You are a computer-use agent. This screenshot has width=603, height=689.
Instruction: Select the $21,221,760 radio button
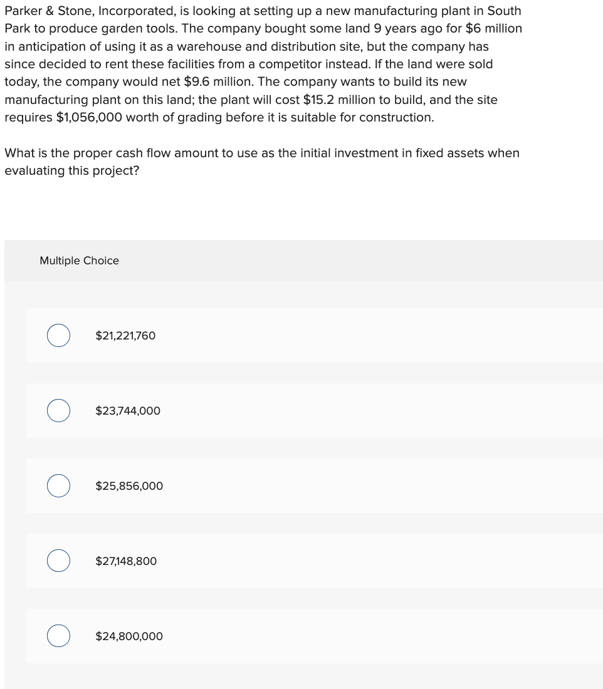pyautogui.click(x=58, y=336)
